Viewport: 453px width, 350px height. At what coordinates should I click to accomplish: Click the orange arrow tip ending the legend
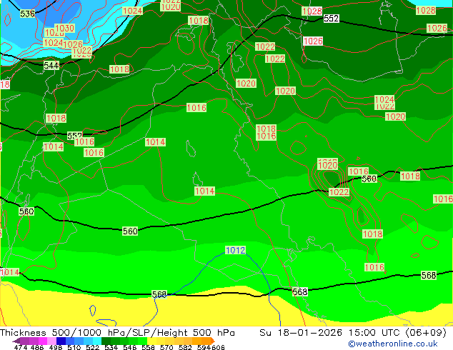[x=213, y=341]
